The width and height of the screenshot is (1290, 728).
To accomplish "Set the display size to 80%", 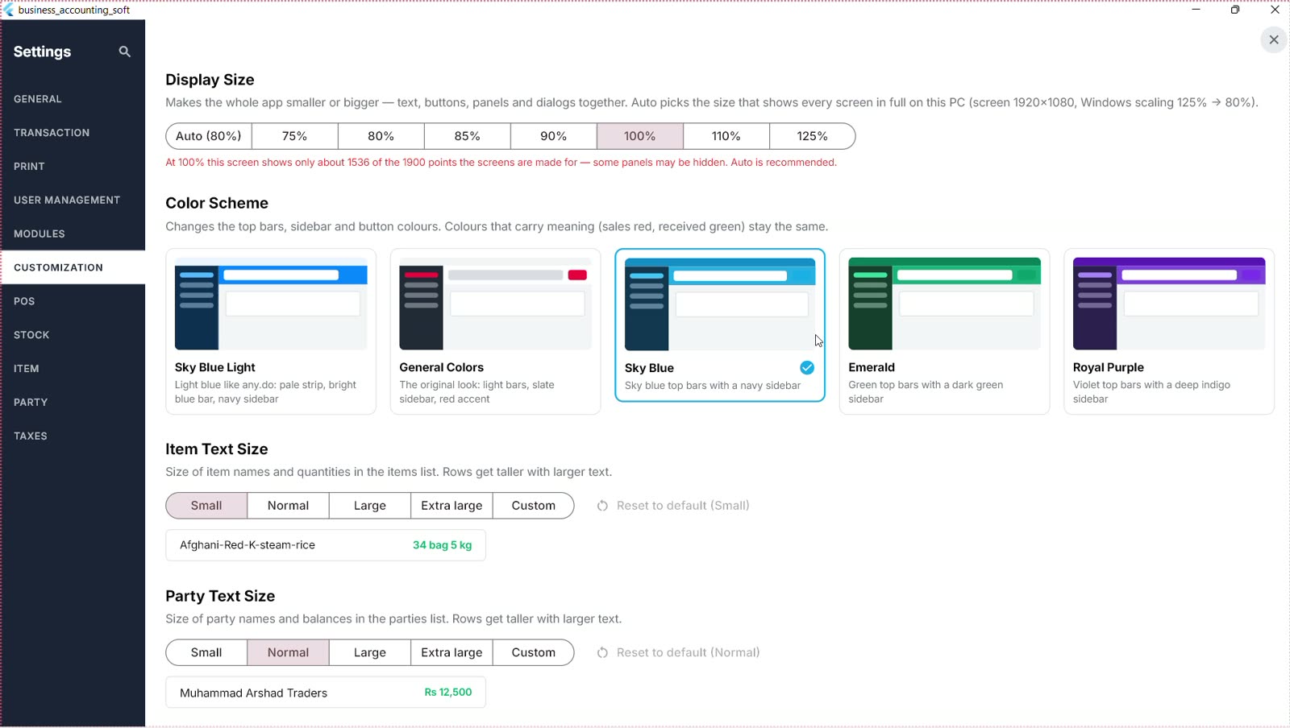I will (x=381, y=136).
